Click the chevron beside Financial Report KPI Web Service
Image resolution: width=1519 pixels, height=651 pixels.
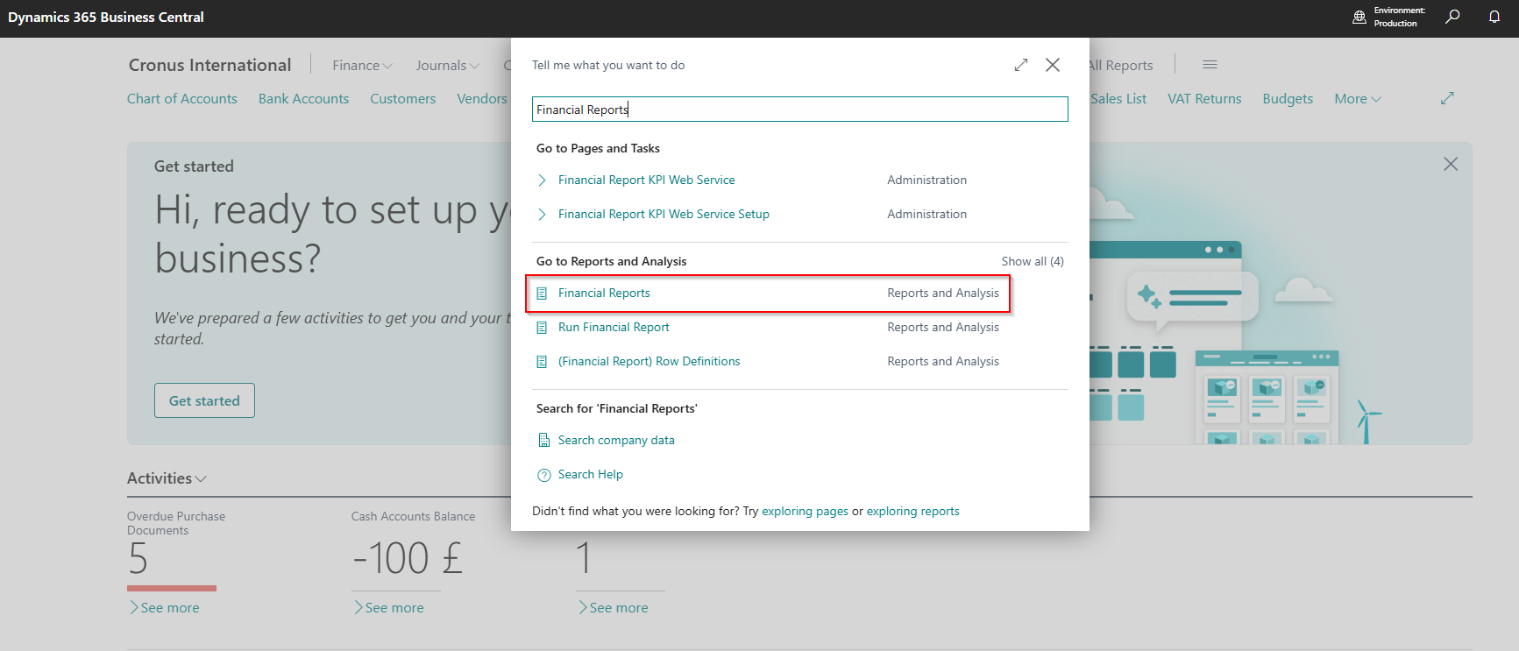tap(542, 180)
